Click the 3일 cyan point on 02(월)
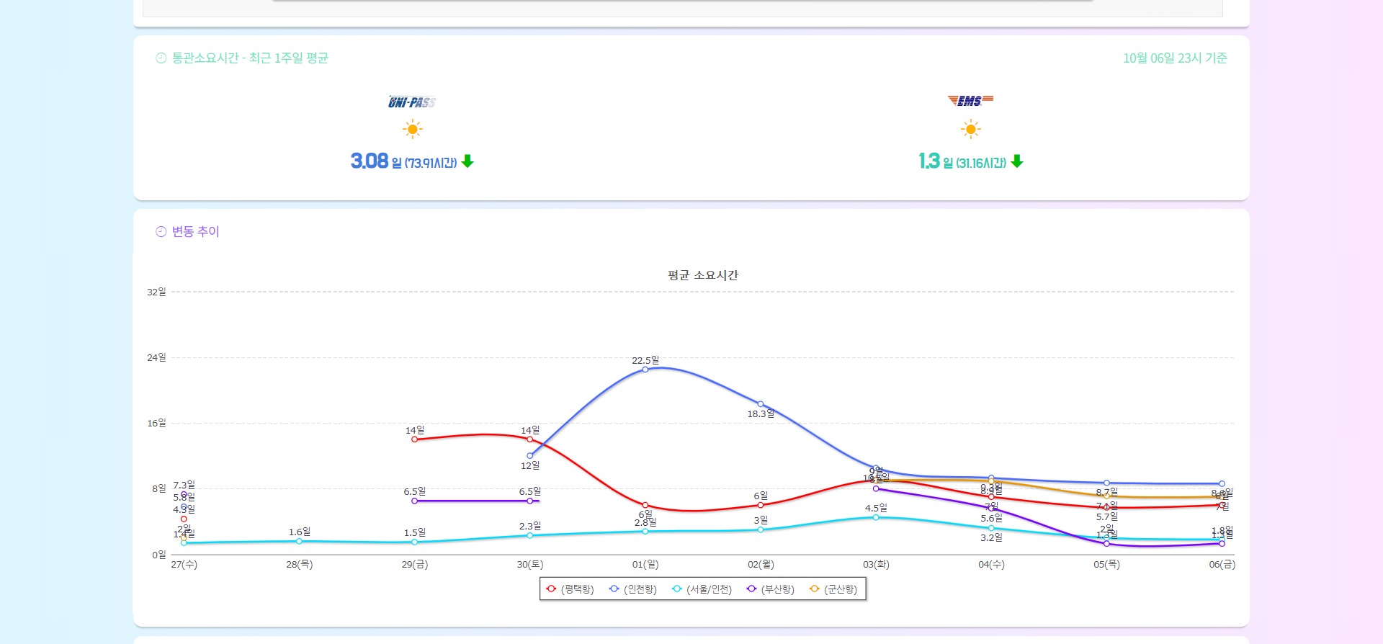Image resolution: width=1383 pixels, height=644 pixels. coord(761,529)
